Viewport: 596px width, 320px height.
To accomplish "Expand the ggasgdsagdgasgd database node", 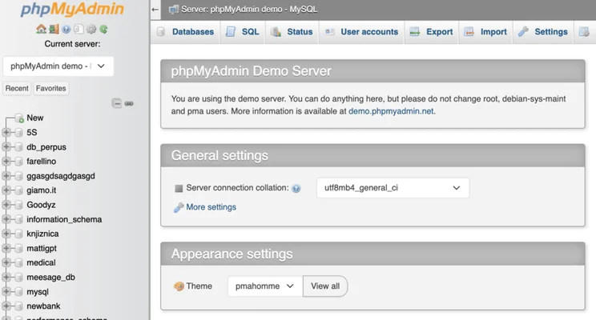I will (6, 176).
